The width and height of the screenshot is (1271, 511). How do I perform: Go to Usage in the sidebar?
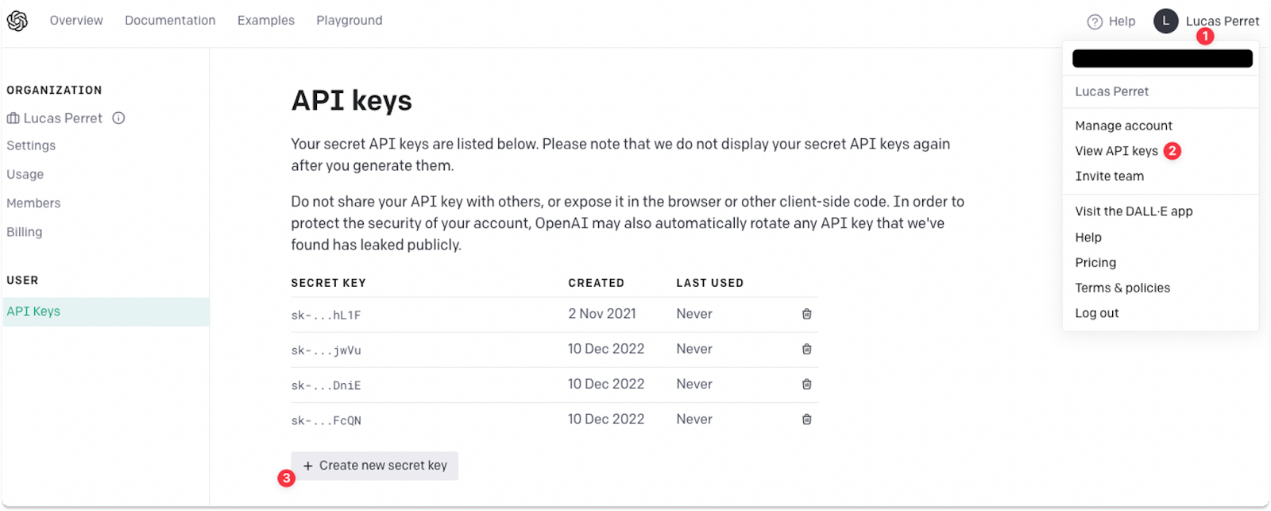pos(25,174)
